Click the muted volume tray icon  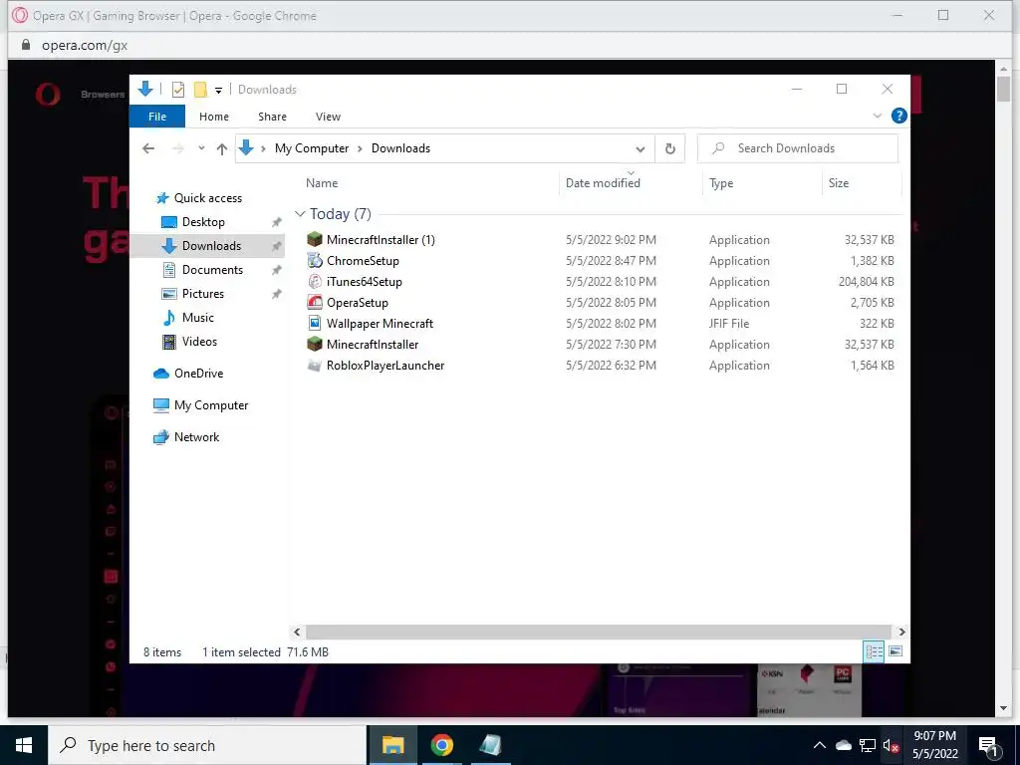(x=891, y=745)
